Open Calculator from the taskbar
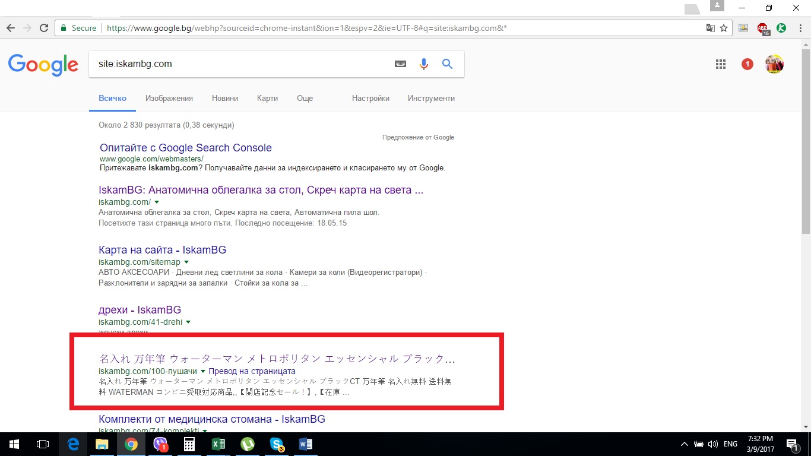Screen dimensions: 811x456 189,444
